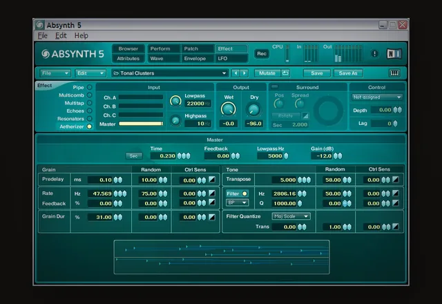Open the virtual keyboard icon

(x=394, y=73)
